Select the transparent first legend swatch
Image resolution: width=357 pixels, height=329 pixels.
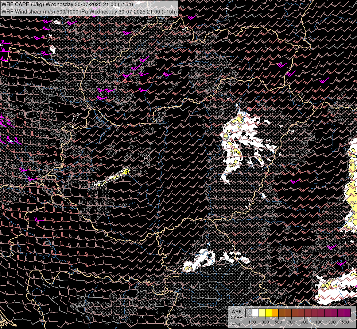point(249,313)
